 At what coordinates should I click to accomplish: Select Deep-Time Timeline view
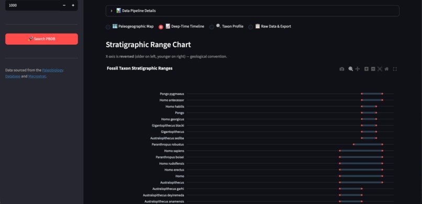click(x=181, y=27)
